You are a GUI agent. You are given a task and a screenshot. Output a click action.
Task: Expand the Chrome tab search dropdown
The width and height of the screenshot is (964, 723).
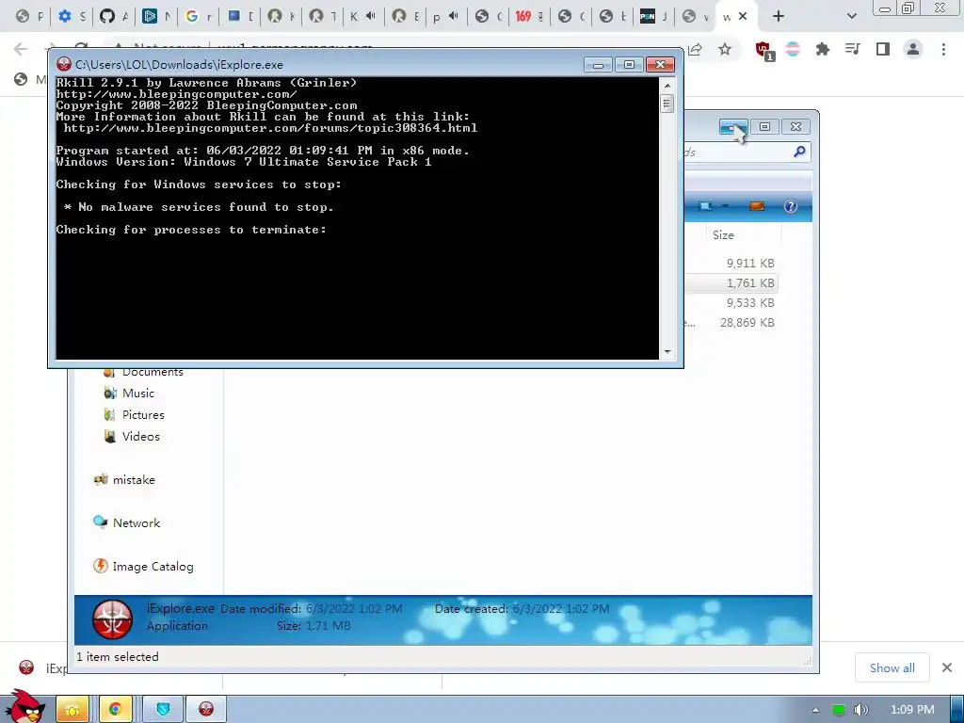(x=851, y=16)
